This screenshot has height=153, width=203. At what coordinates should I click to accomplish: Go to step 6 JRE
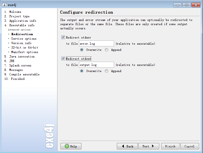tap(9, 61)
